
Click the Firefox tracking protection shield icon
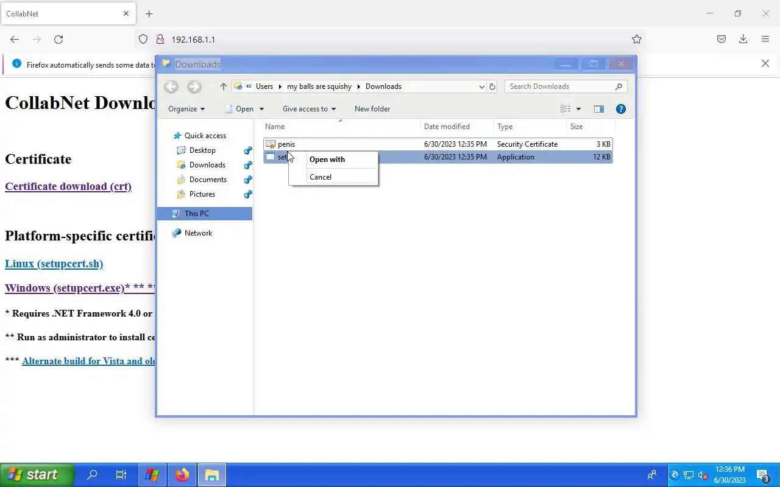pyautogui.click(x=143, y=40)
